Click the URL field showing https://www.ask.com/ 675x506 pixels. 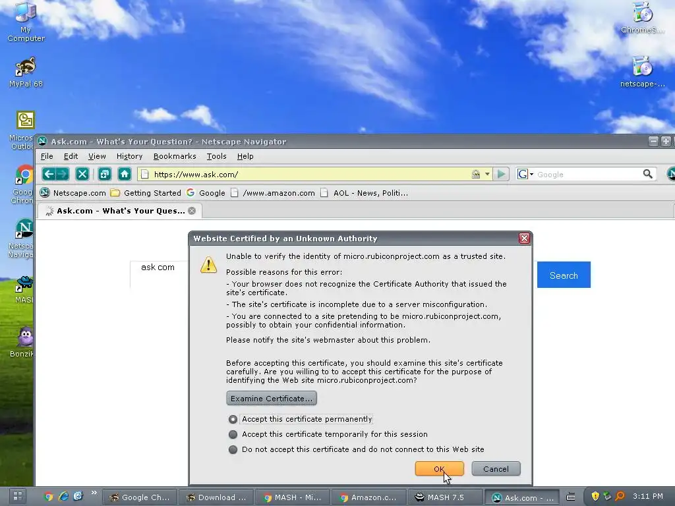point(310,174)
